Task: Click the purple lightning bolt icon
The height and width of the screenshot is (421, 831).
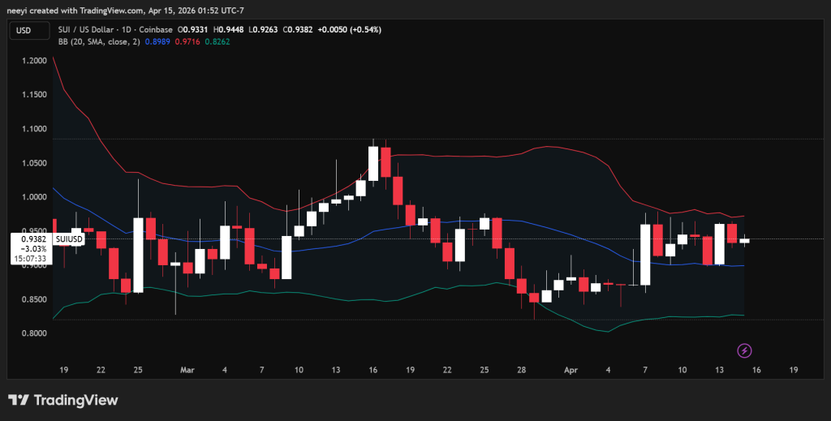Action: click(x=745, y=350)
